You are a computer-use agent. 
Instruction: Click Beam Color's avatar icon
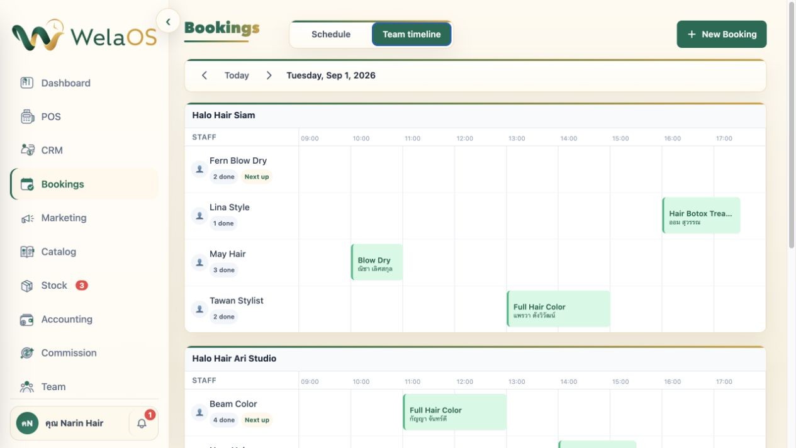pyautogui.click(x=199, y=412)
